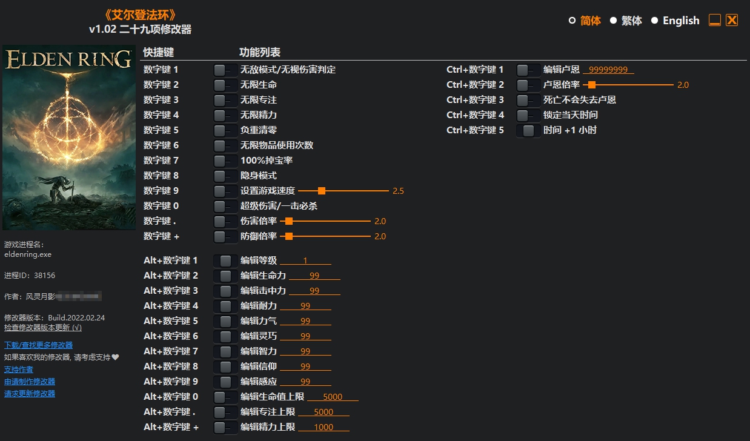Image resolution: width=750 pixels, height=441 pixels.
Task: Turn on 无限专注 toggle
Action: [x=225, y=99]
